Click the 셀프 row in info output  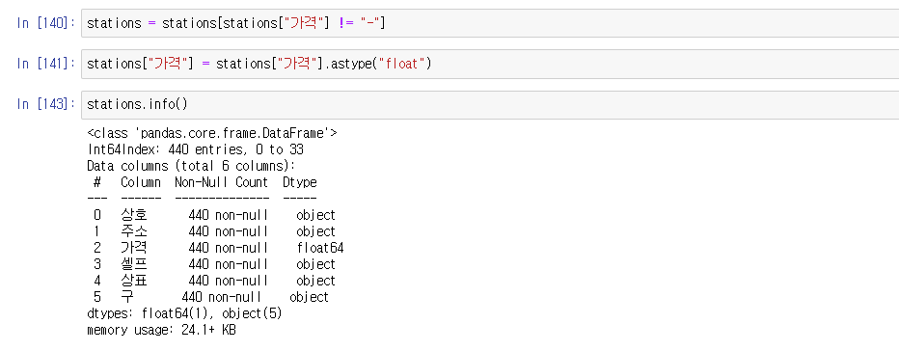click(211, 264)
